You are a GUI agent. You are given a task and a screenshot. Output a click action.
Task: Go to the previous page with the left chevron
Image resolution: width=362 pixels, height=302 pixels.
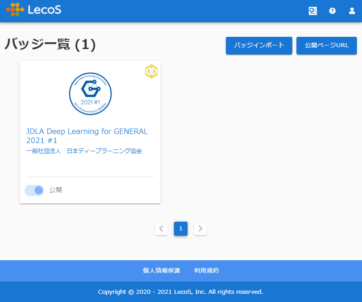click(x=161, y=228)
